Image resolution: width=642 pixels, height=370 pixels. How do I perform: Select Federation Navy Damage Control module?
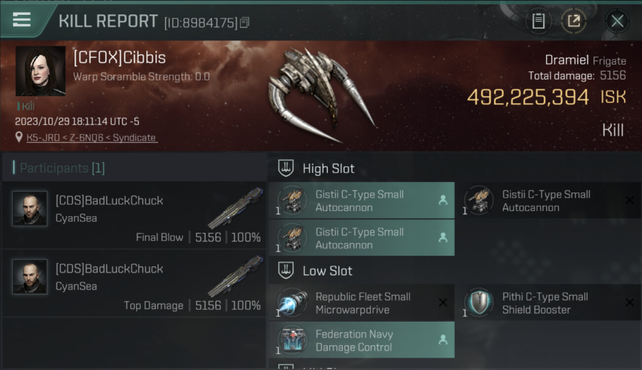[x=361, y=340]
